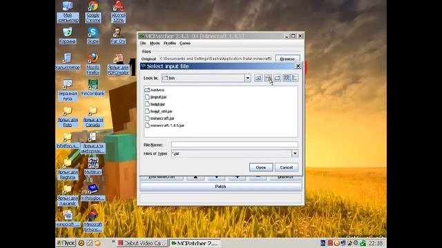The height and width of the screenshot is (248, 442).
Task: Open the Profile menu in MCPatcher
Action: pos(170,43)
